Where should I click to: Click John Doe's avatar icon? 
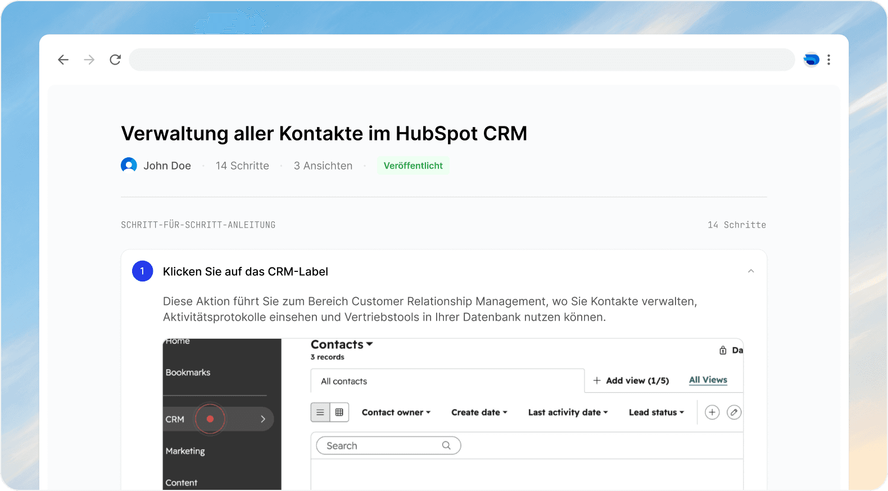click(x=129, y=165)
